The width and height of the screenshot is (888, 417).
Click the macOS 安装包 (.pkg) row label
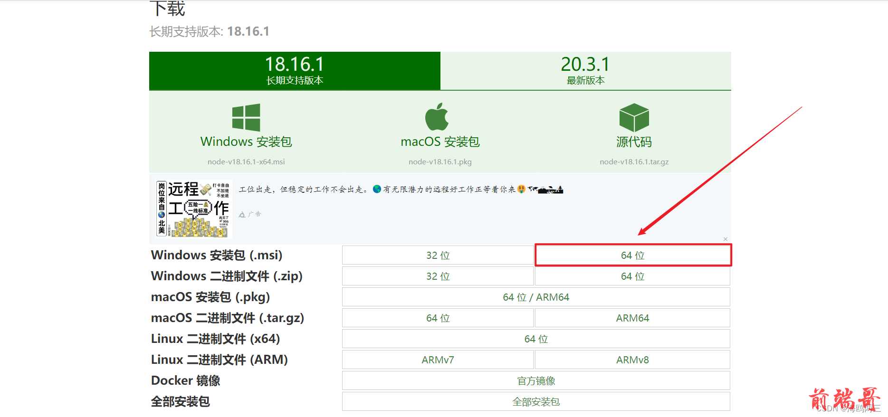(210, 297)
